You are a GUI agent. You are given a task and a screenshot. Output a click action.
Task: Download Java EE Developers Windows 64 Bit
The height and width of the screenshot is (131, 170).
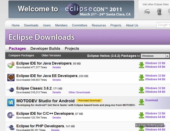155,79
